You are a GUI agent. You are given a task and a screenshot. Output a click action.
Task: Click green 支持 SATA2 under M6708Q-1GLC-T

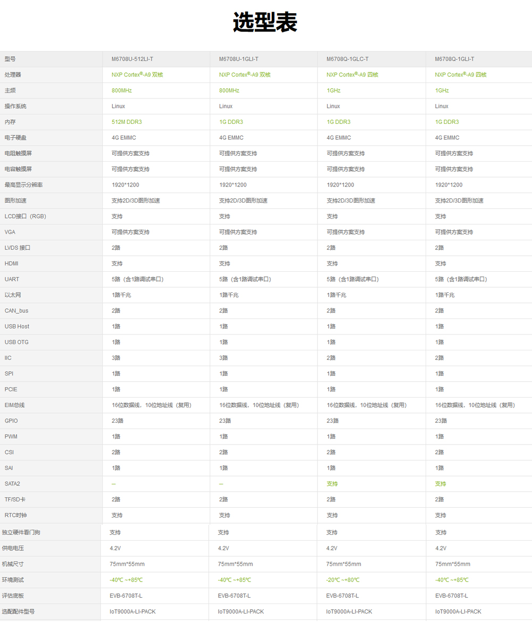click(332, 484)
